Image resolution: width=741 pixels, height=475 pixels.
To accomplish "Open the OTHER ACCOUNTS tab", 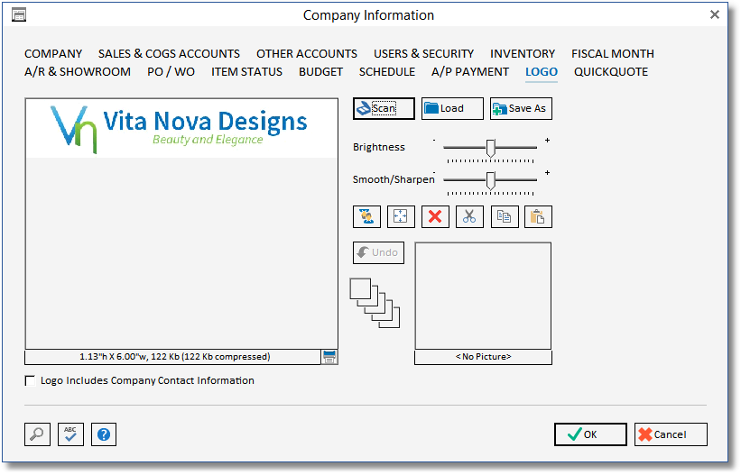I will (x=307, y=54).
